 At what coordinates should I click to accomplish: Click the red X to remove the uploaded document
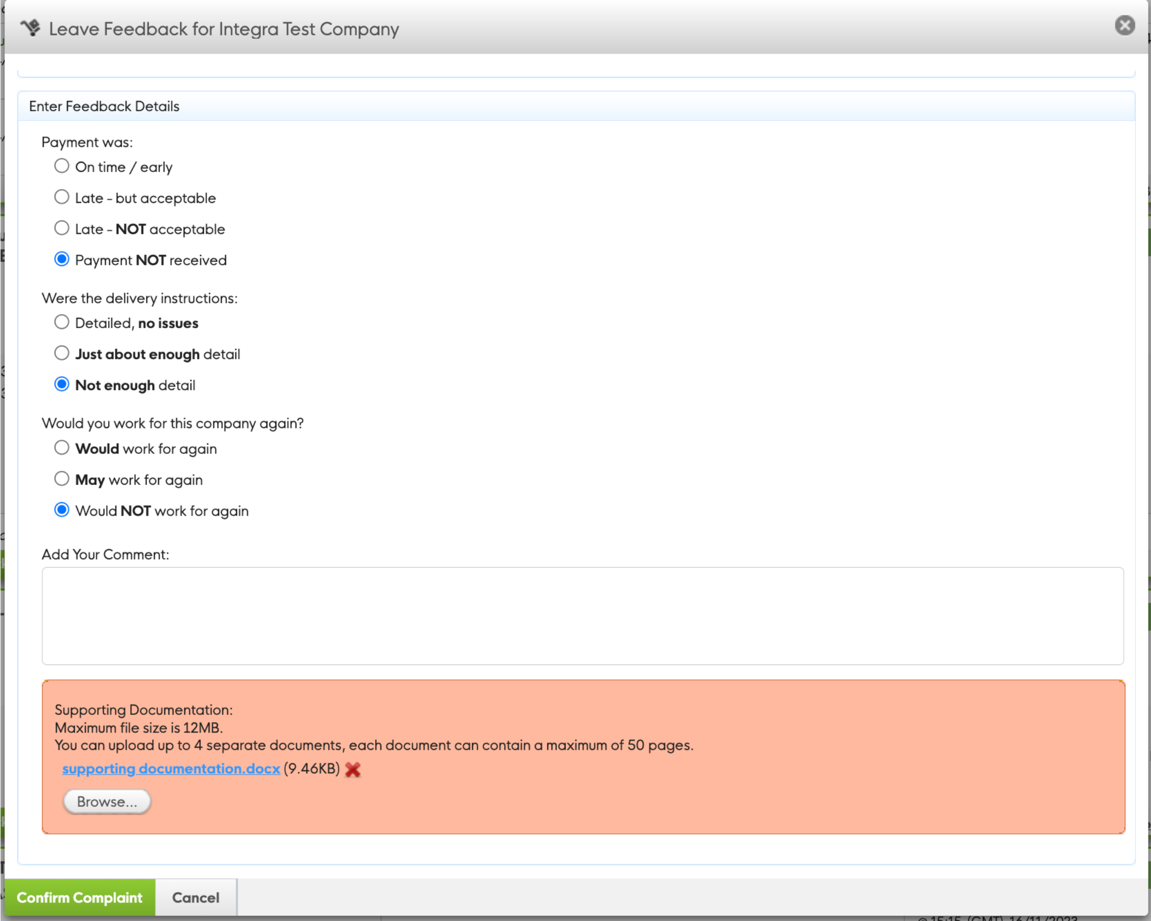point(352,769)
